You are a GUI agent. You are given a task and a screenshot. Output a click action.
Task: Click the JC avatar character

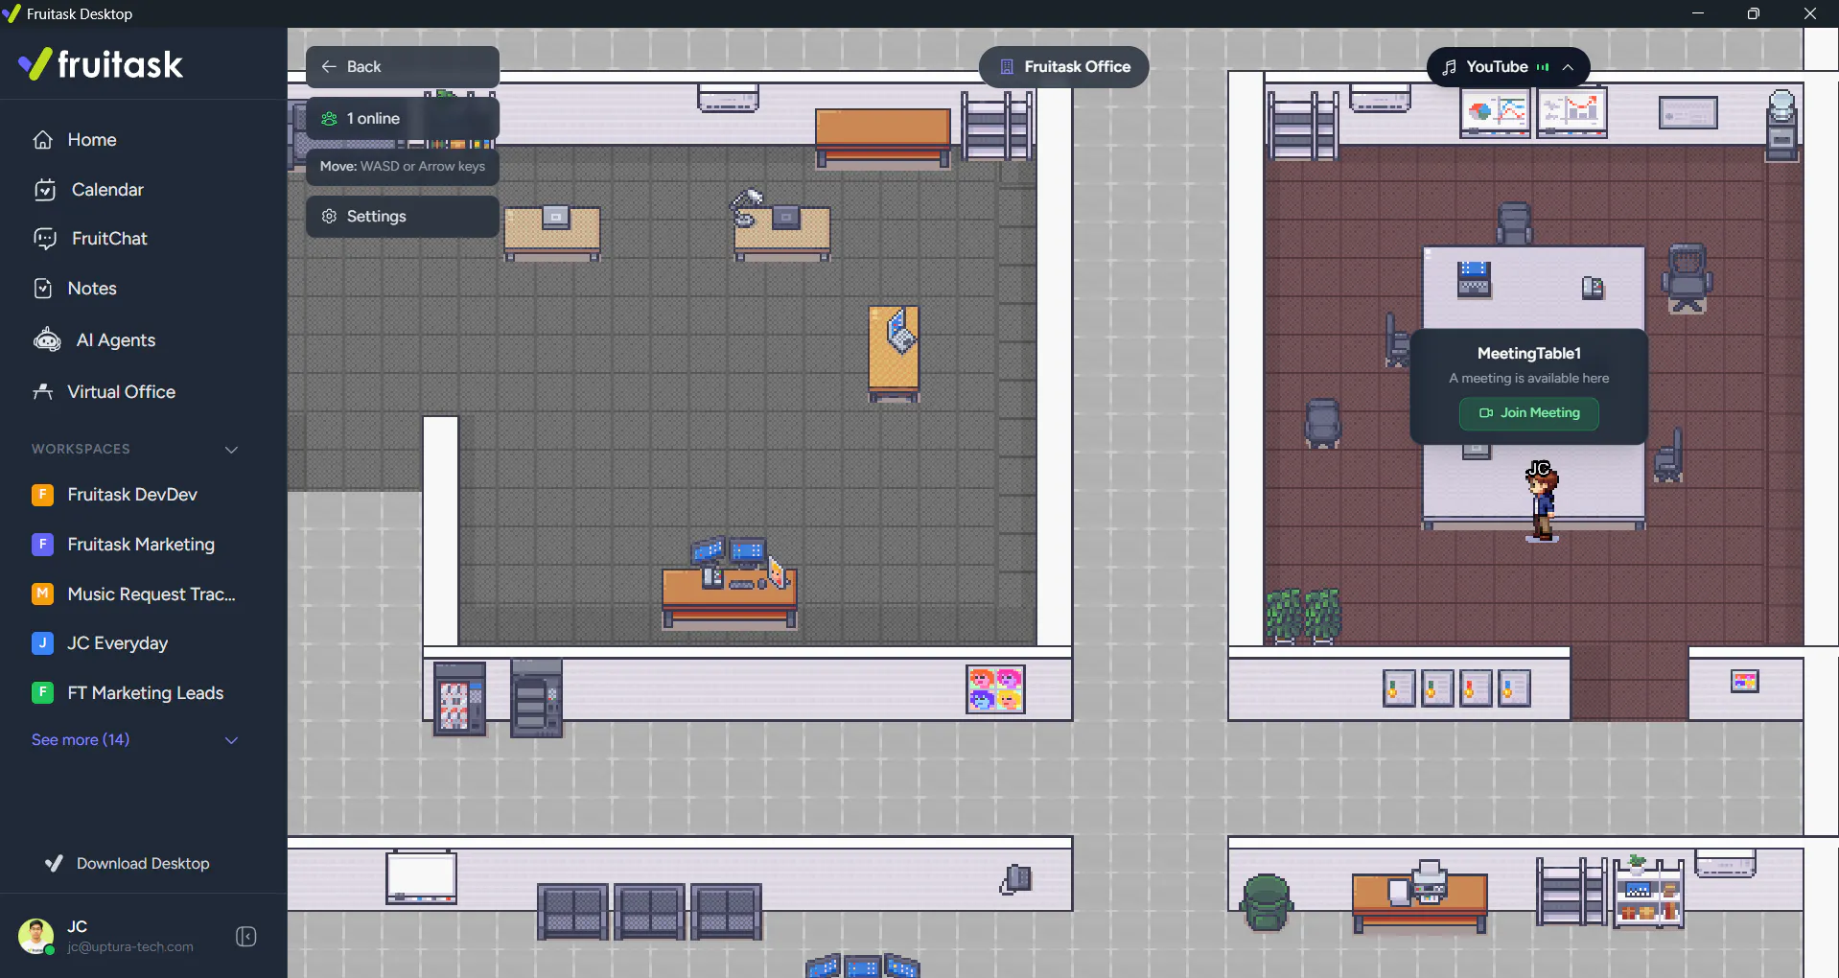(x=1541, y=502)
